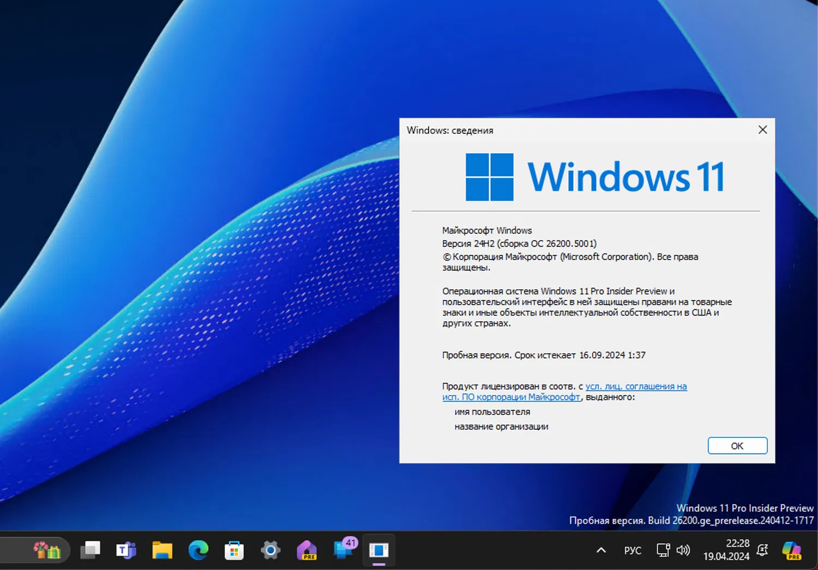Open the Widgets panel
The image size is (818, 570).
44,550
